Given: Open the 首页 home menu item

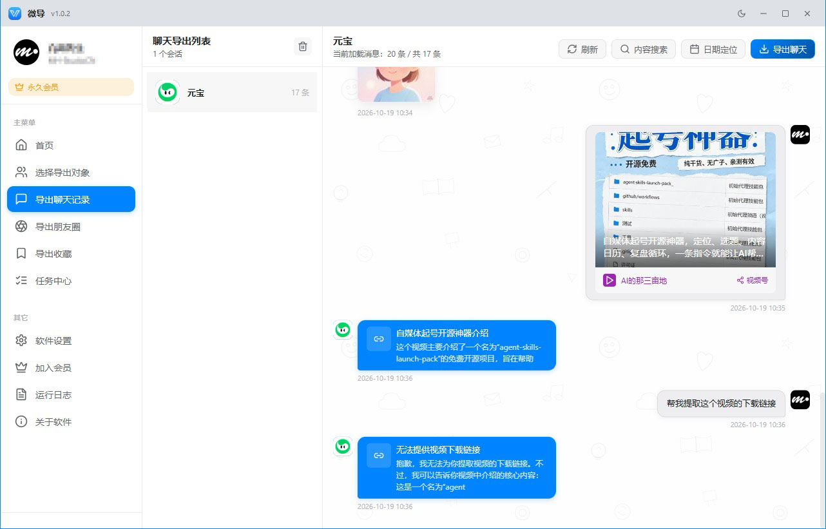Looking at the screenshot, I should tap(71, 146).
